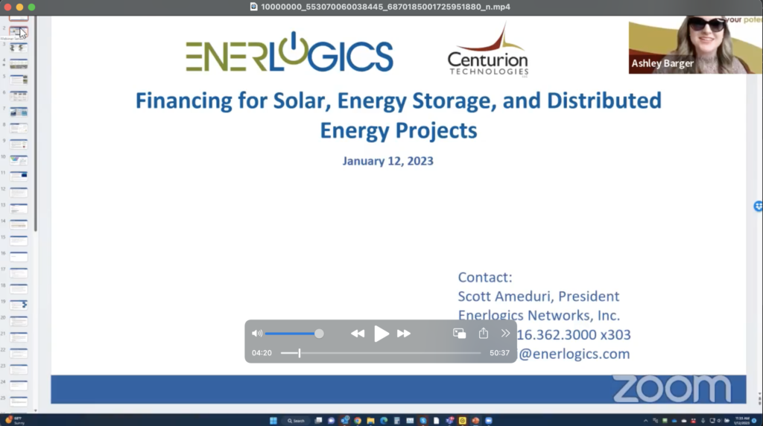Play the paused video
This screenshot has width=763, height=426.
coord(381,334)
